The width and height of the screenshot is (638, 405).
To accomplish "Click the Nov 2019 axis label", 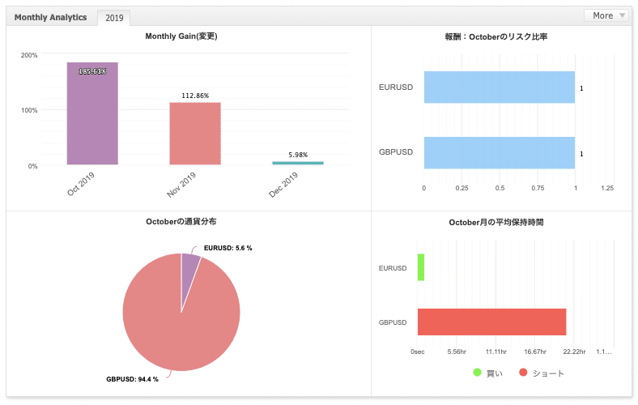I will pyautogui.click(x=181, y=185).
